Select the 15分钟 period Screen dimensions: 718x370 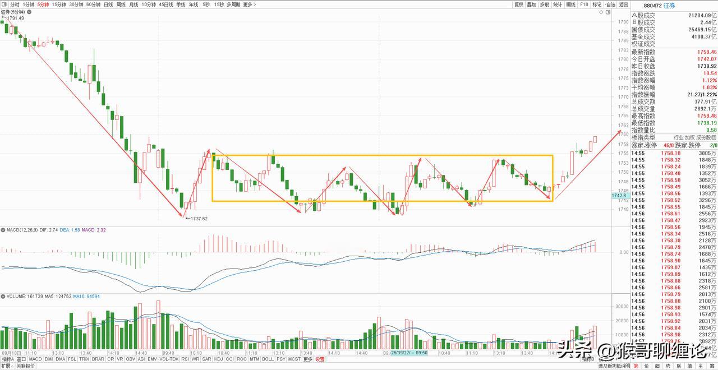[59, 4]
